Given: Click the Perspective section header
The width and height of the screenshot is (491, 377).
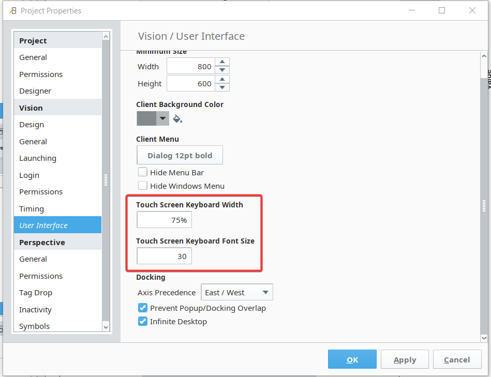Looking at the screenshot, I should click(x=57, y=242).
